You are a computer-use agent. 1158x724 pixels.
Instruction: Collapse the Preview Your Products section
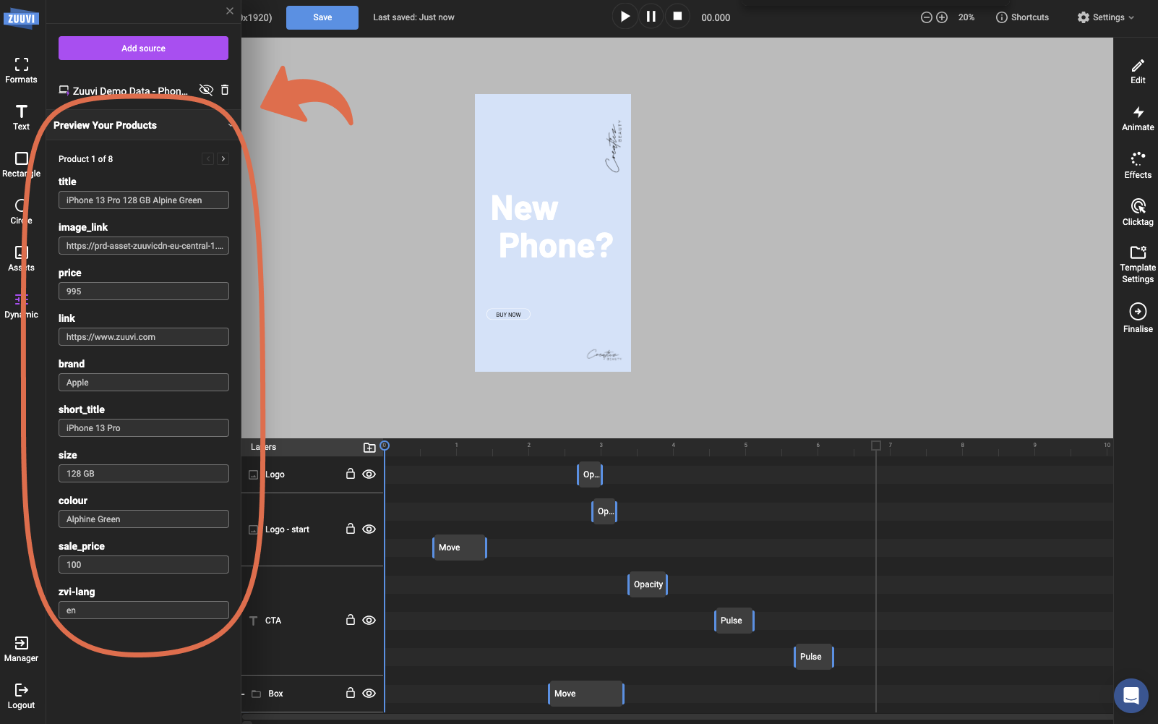pyautogui.click(x=230, y=125)
